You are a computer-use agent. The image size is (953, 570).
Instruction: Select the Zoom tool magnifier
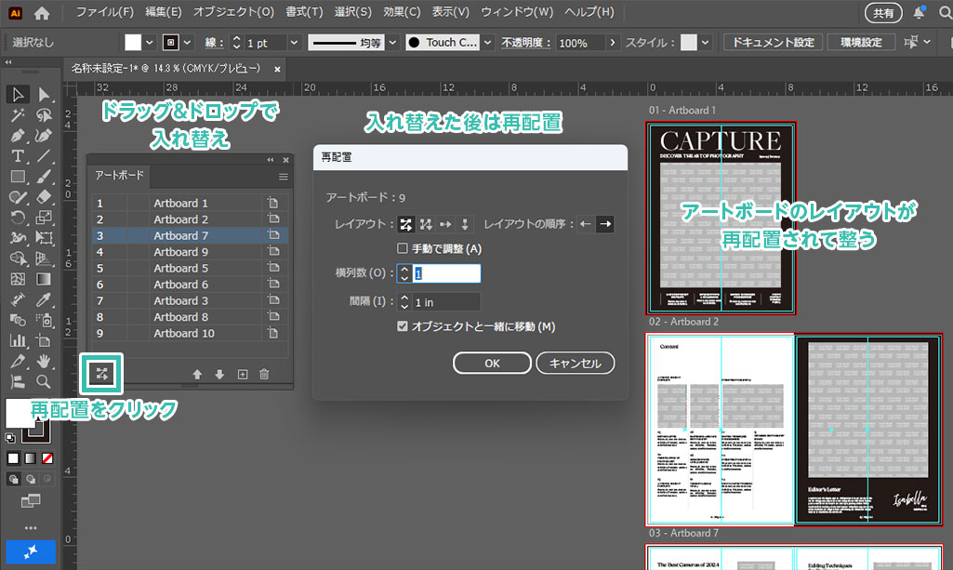pos(44,381)
